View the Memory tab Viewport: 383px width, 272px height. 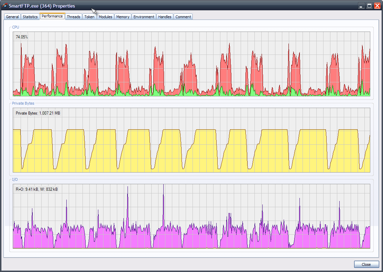(123, 17)
